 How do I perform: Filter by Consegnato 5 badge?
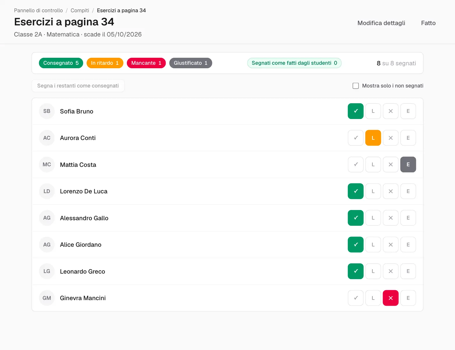pos(61,63)
